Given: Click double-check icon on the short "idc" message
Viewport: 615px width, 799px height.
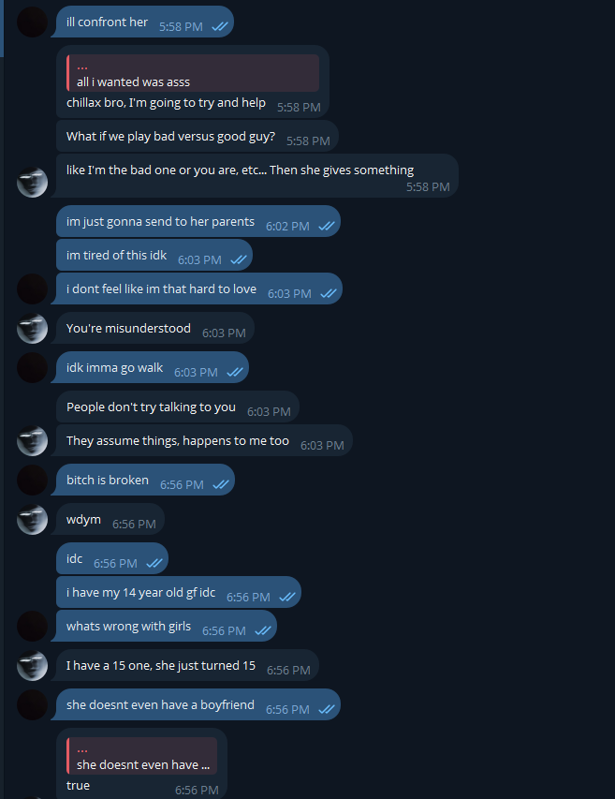Looking at the screenshot, I should 154,563.
